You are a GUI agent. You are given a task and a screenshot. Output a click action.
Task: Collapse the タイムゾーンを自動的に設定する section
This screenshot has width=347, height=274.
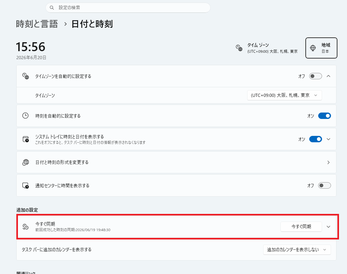[329, 76]
